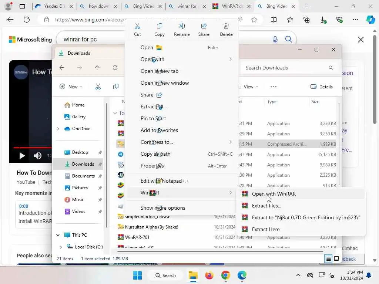Click the Delete trash icon in context menu
This screenshot has height=284, width=379.
[226, 26]
